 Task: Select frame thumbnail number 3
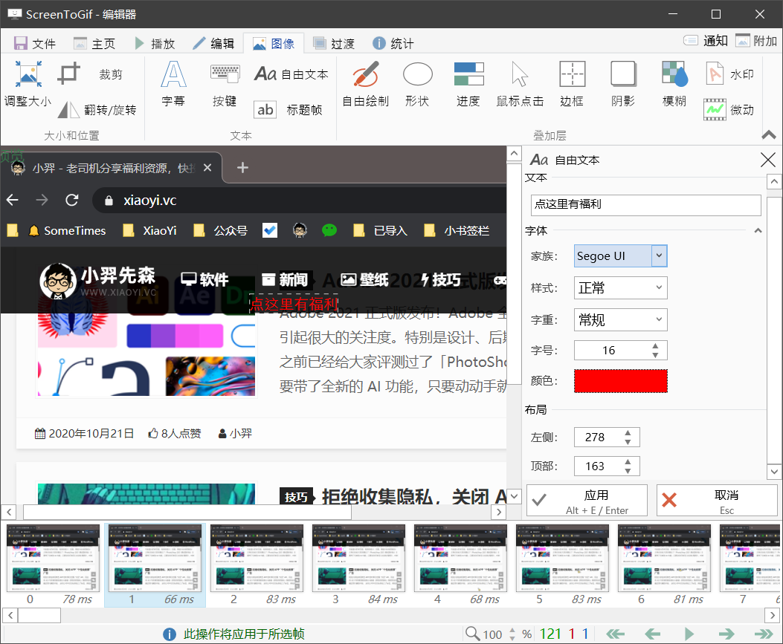point(358,557)
